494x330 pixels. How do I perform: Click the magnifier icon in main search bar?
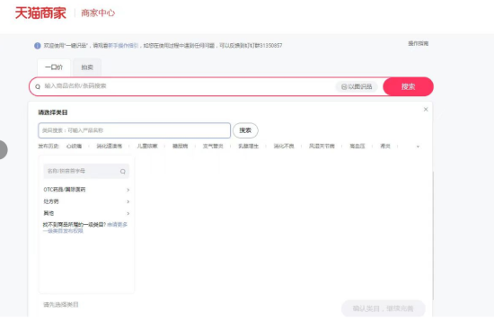point(38,86)
